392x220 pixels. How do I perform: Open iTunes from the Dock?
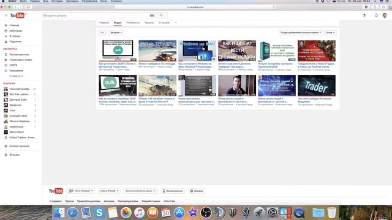pyautogui.click(x=139, y=213)
